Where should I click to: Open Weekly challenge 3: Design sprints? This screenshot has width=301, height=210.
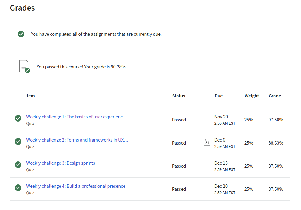coord(60,163)
